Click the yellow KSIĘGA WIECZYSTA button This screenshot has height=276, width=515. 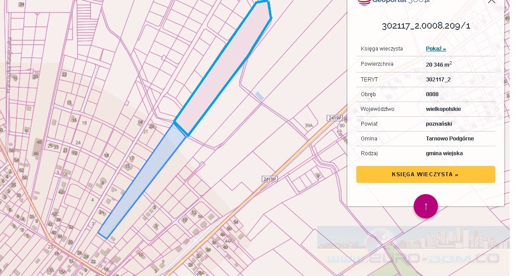425,174
